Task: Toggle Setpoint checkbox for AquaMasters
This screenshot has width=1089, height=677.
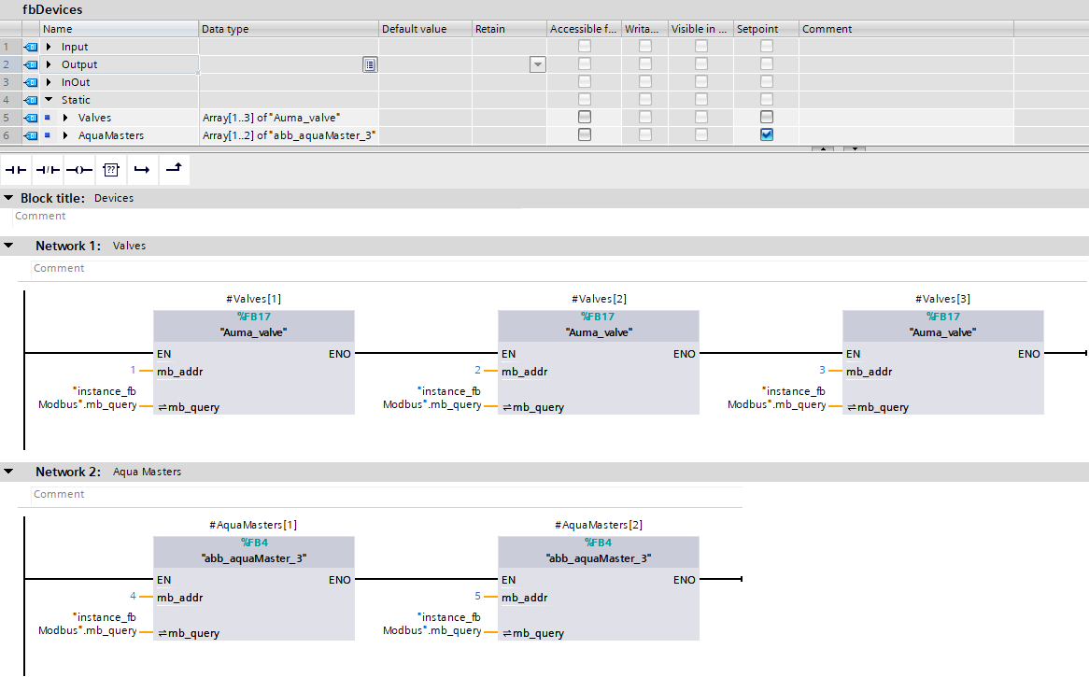Action: pos(766,134)
